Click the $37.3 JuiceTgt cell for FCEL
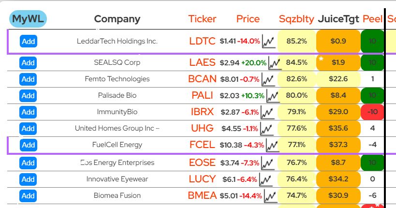Image resolution: width=396 pixels, height=208 pixels. pos(338,145)
